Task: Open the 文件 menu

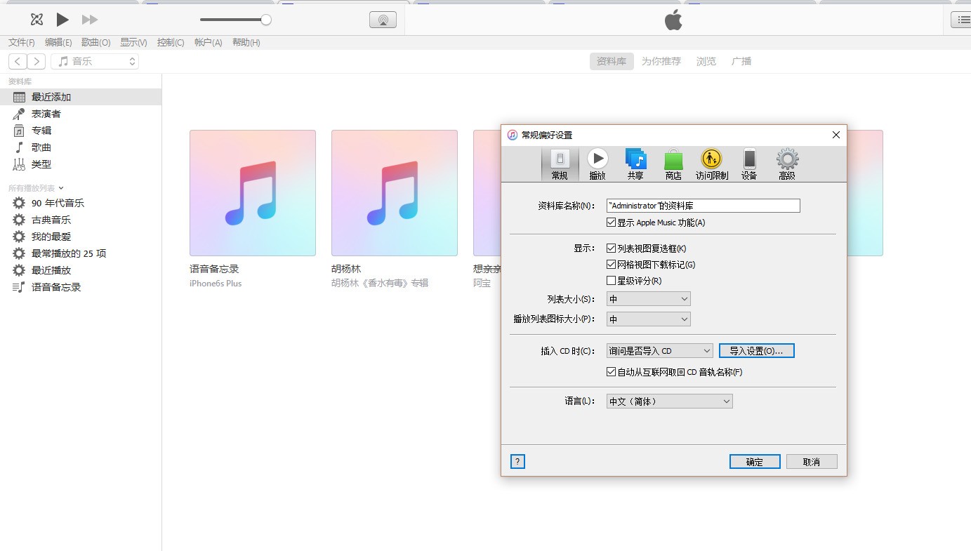Action: (21, 42)
